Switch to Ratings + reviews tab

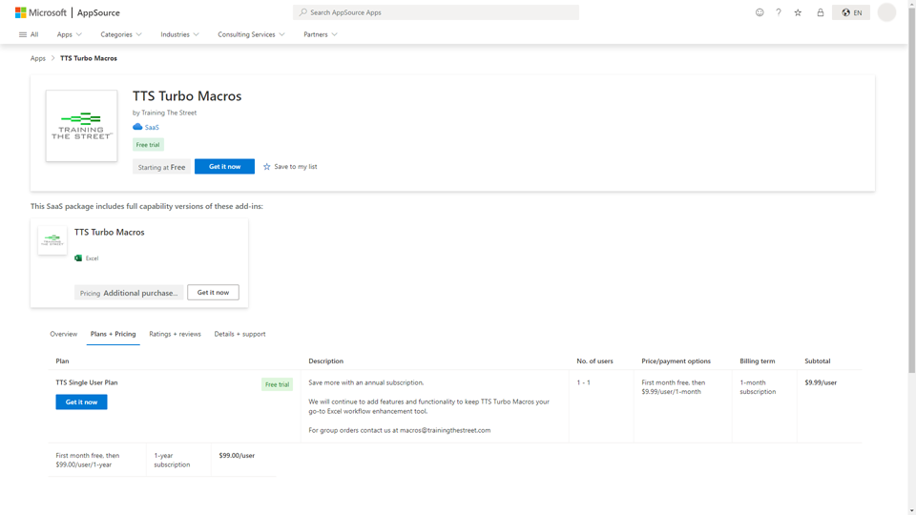tap(175, 334)
